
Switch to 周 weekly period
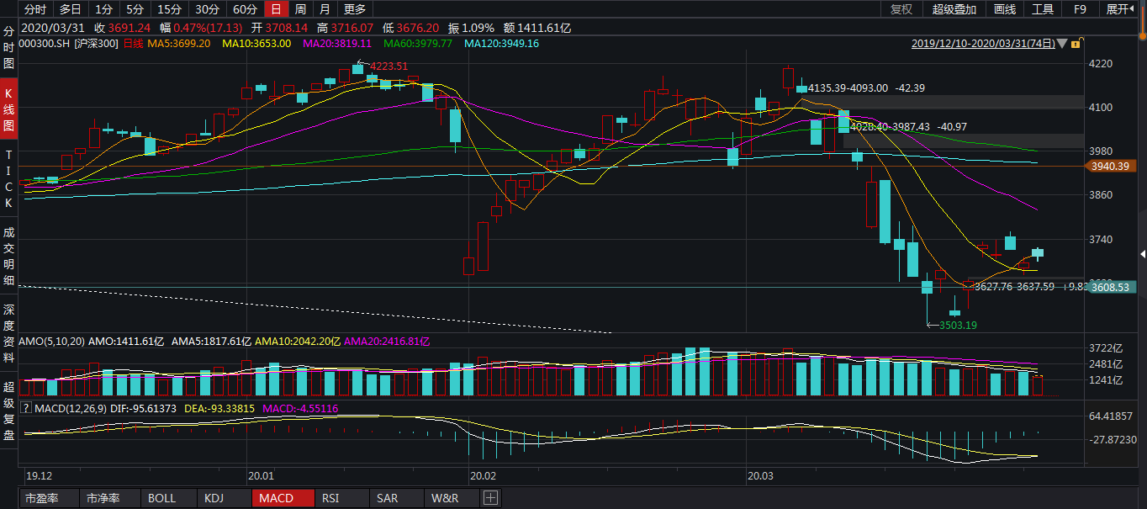[300, 9]
